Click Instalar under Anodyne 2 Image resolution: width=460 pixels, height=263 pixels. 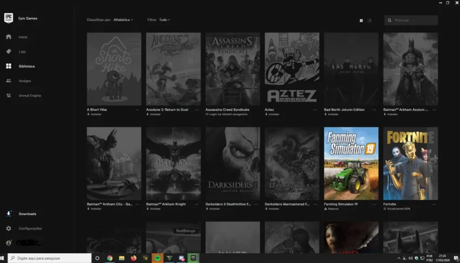[x=153, y=114]
